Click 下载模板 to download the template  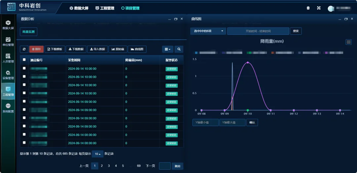coord(55,49)
